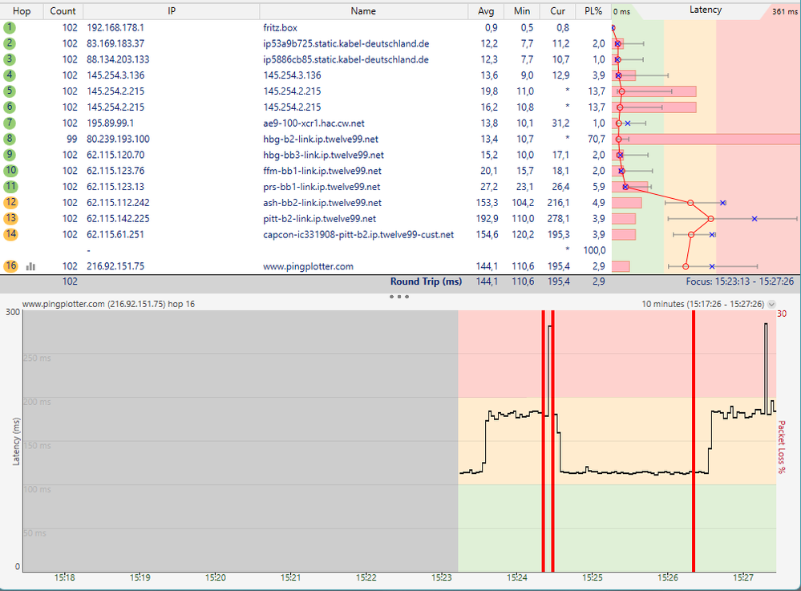Sort by the Hop column header

point(22,10)
